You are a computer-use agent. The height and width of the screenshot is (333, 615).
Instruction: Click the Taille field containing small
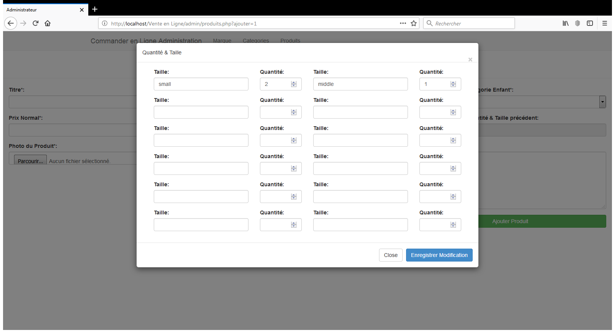coord(201,84)
